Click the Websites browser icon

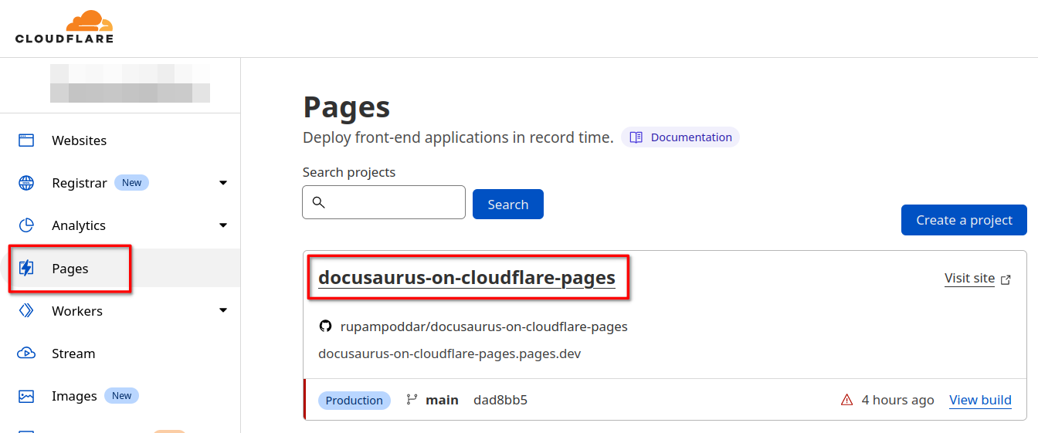tap(26, 140)
